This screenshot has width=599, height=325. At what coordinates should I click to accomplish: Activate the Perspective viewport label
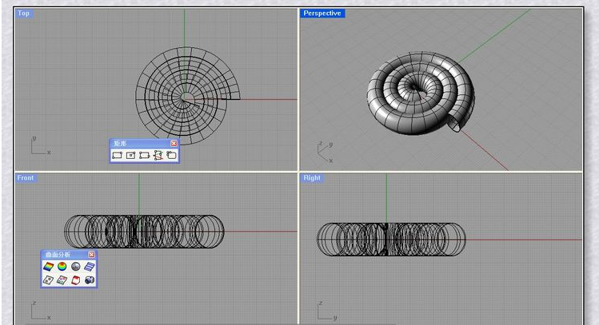(322, 14)
